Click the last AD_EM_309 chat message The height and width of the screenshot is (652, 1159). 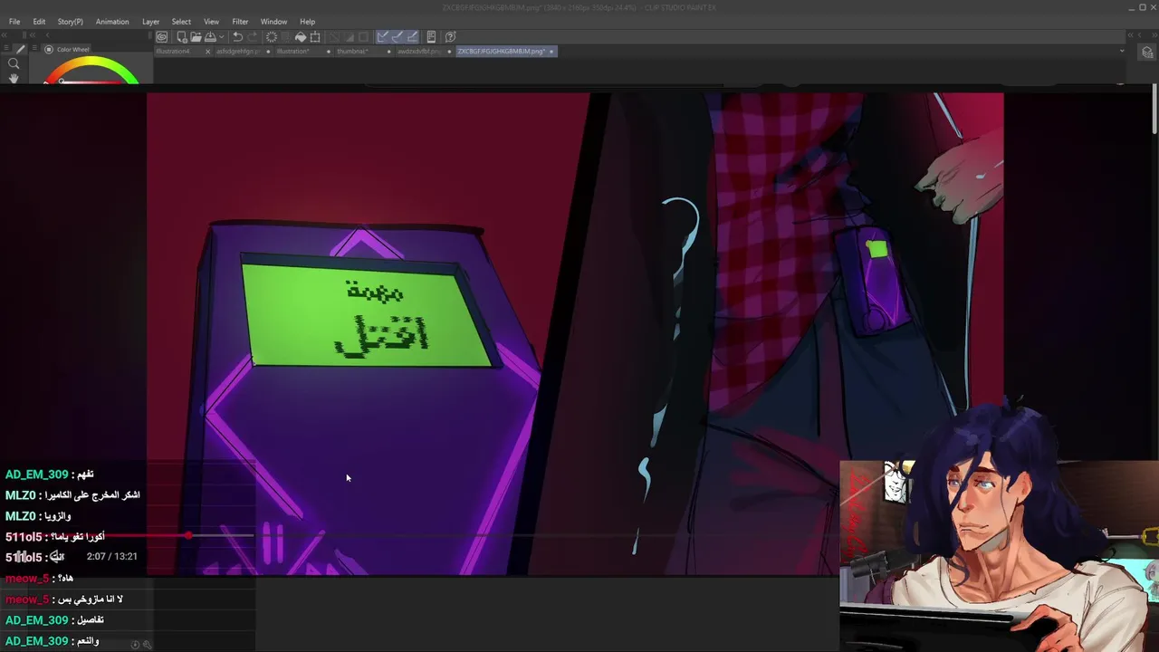click(x=53, y=641)
